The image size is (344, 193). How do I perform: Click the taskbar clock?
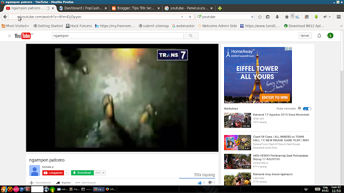coord(336,189)
